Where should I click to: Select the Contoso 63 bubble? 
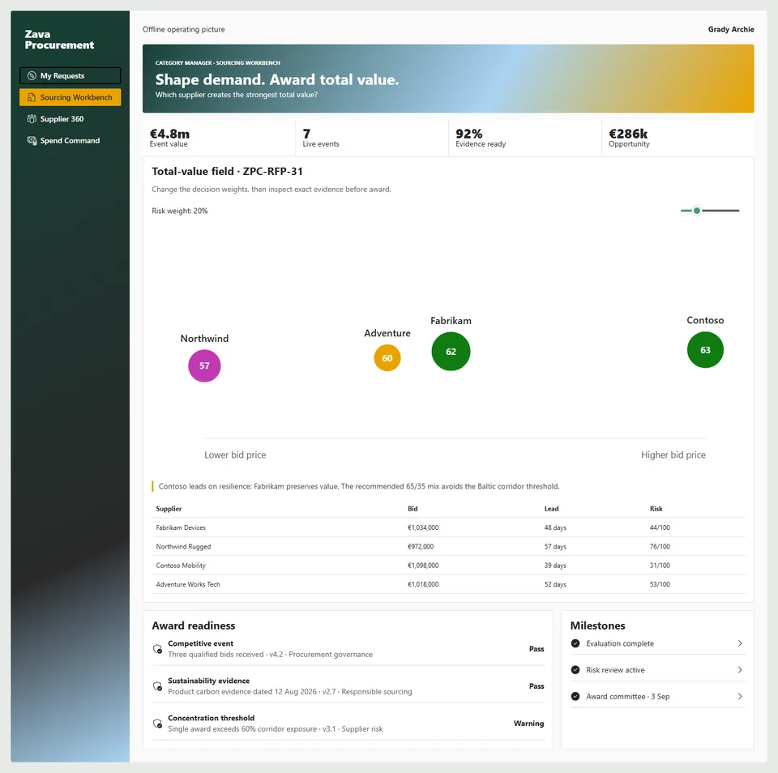click(705, 350)
